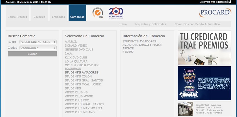Select the Comercios tab
This screenshot has width=237, height=117.
click(77, 13)
